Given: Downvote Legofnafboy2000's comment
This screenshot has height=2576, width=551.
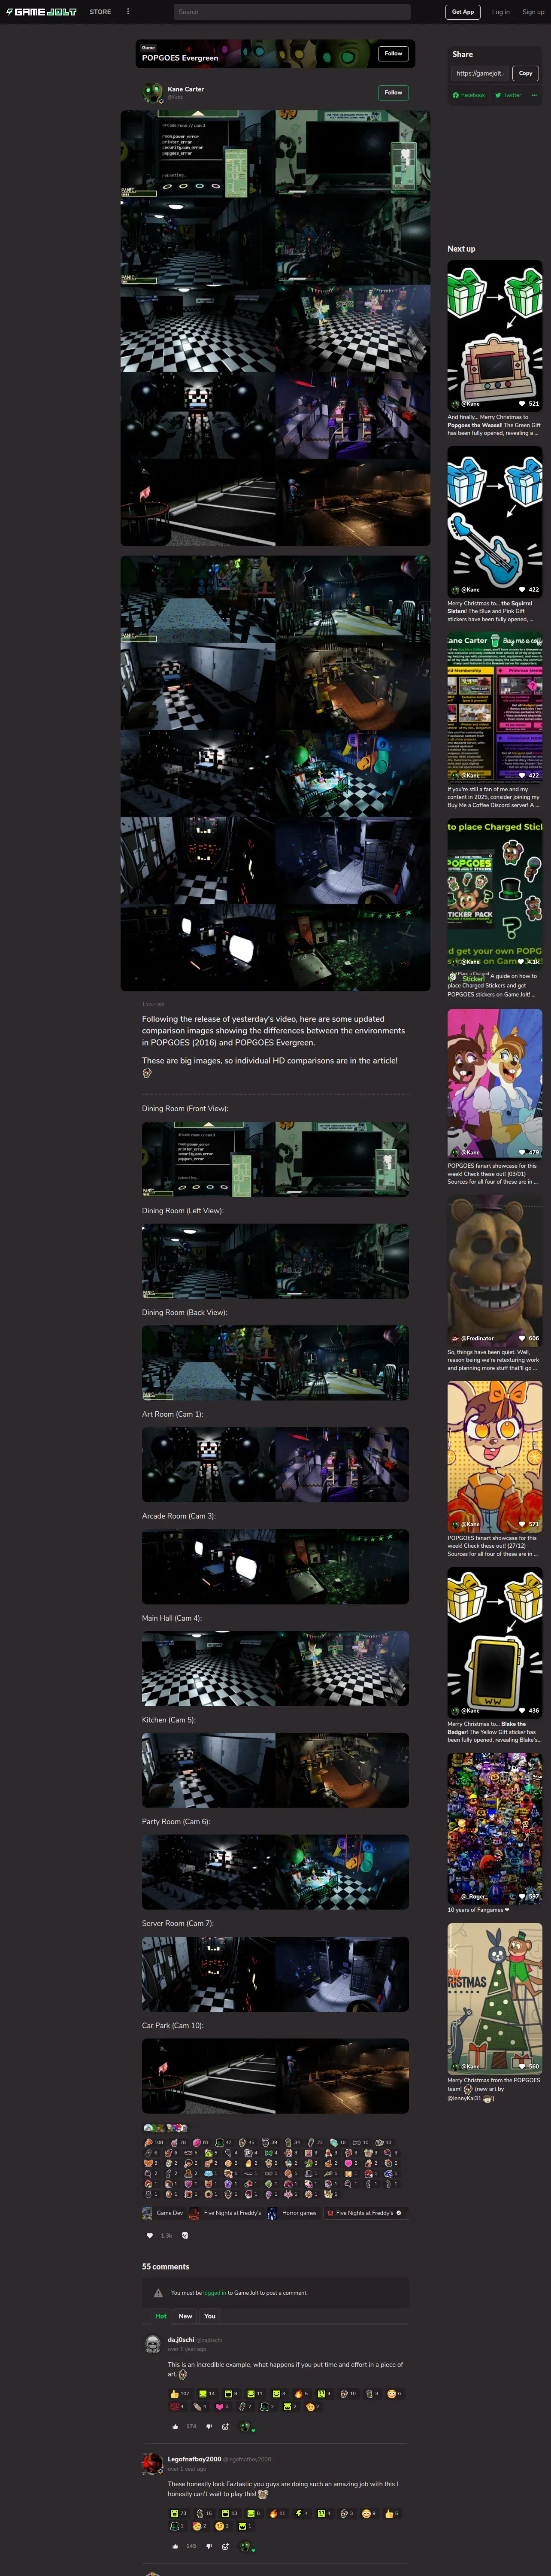Looking at the screenshot, I should [209, 2546].
